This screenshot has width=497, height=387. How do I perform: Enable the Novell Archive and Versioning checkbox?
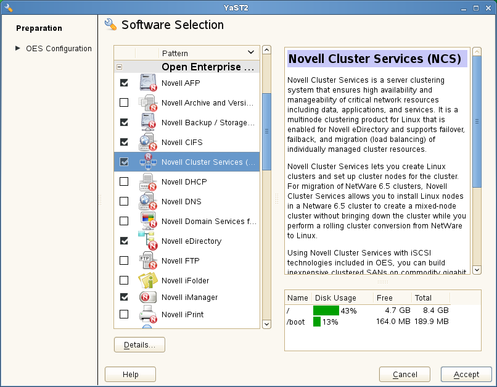[x=124, y=102]
